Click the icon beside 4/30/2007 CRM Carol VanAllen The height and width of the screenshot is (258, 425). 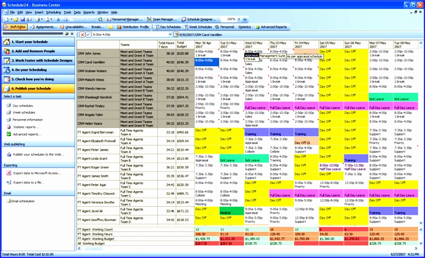coord(176,35)
